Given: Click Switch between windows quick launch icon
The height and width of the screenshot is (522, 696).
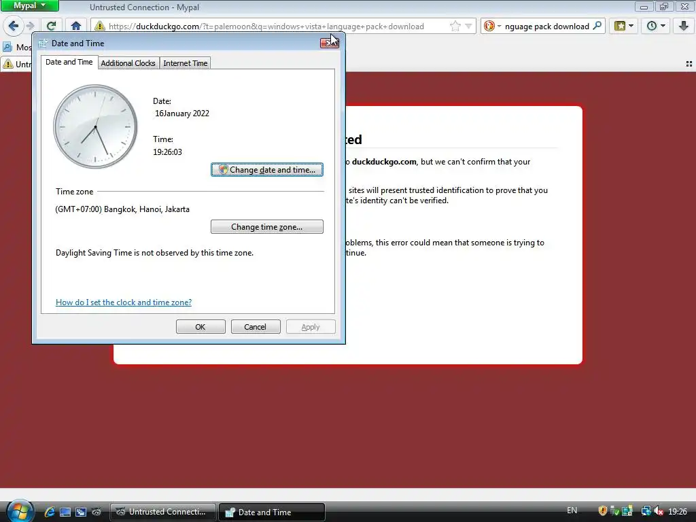Looking at the screenshot, I should [81, 512].
